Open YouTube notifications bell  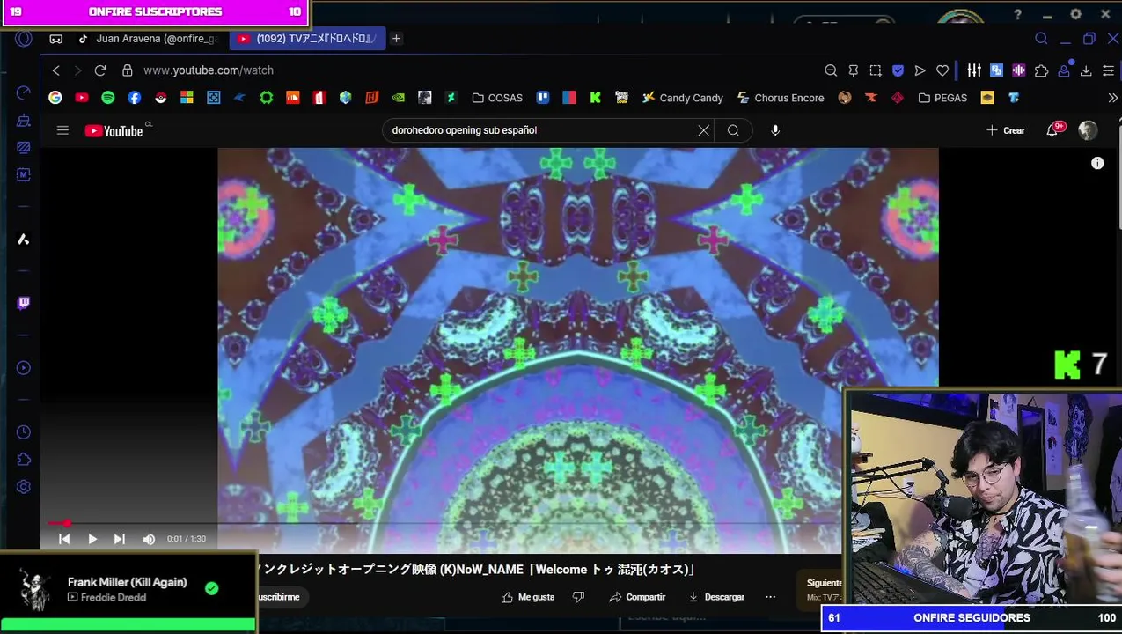(x=1052, y=130)
